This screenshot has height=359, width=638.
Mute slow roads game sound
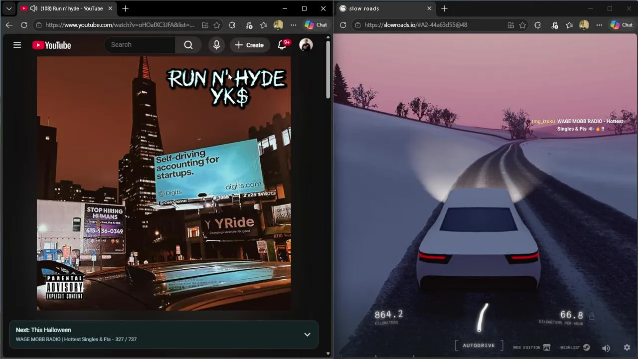(x=606, y=348)
